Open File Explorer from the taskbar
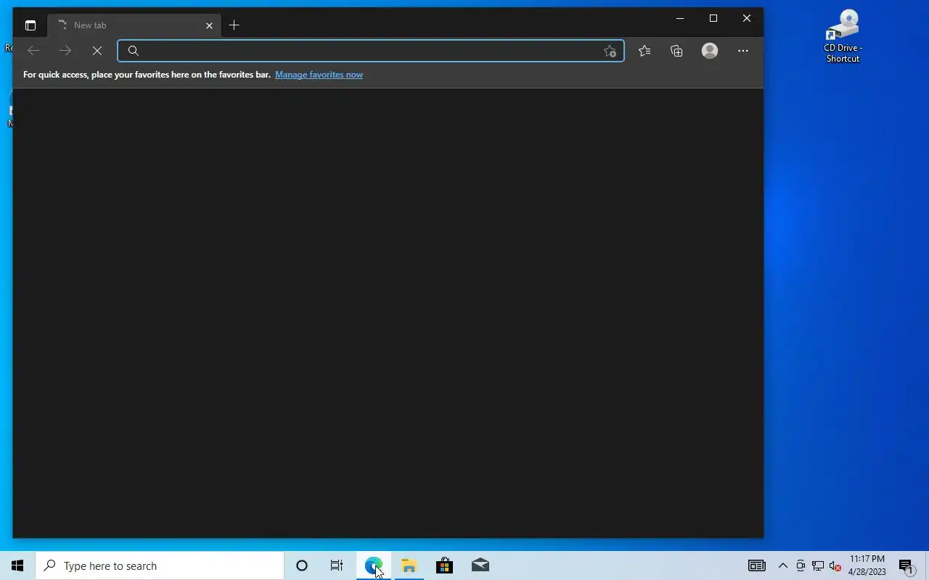This screenshot has width=929, height=580. pyautogui.click(x=409, y=565)
